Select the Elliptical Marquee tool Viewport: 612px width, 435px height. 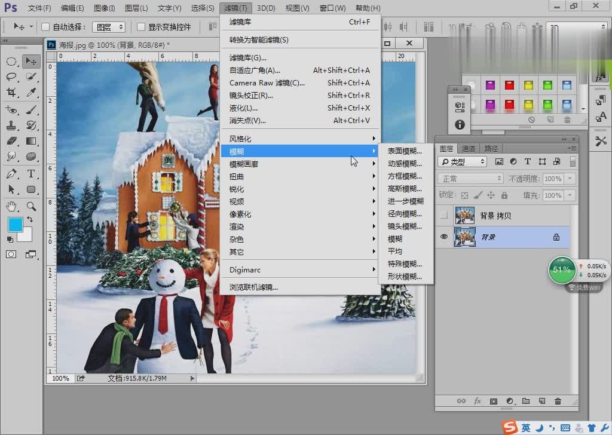tap(11, 62)
